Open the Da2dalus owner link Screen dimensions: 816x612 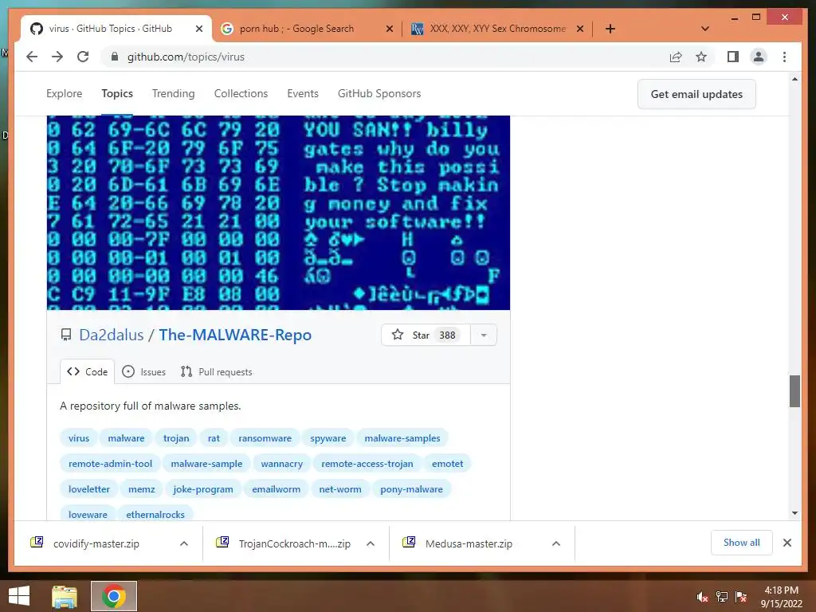click(x=112, y=335)
